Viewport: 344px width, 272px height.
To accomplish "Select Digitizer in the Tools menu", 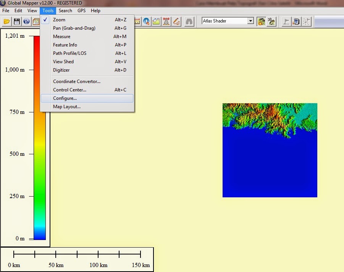I will point(87,70).
